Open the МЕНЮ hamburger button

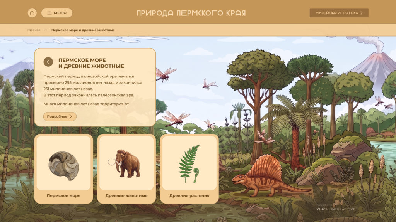(57, 13)
